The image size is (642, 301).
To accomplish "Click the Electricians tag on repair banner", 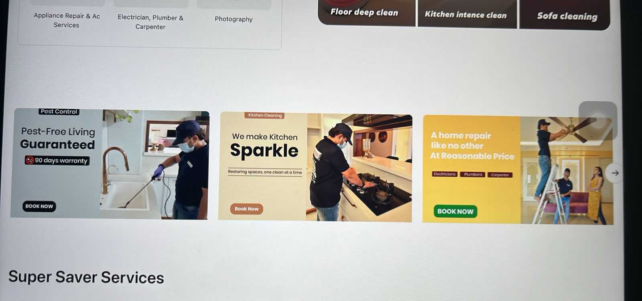I will (444, 174).
